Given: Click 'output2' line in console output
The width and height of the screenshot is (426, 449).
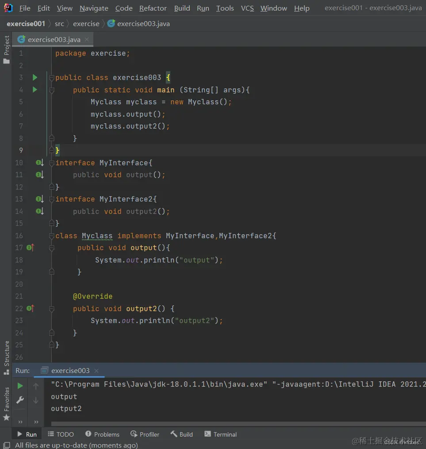Looking at the screenshot, I should pos(66,409).
